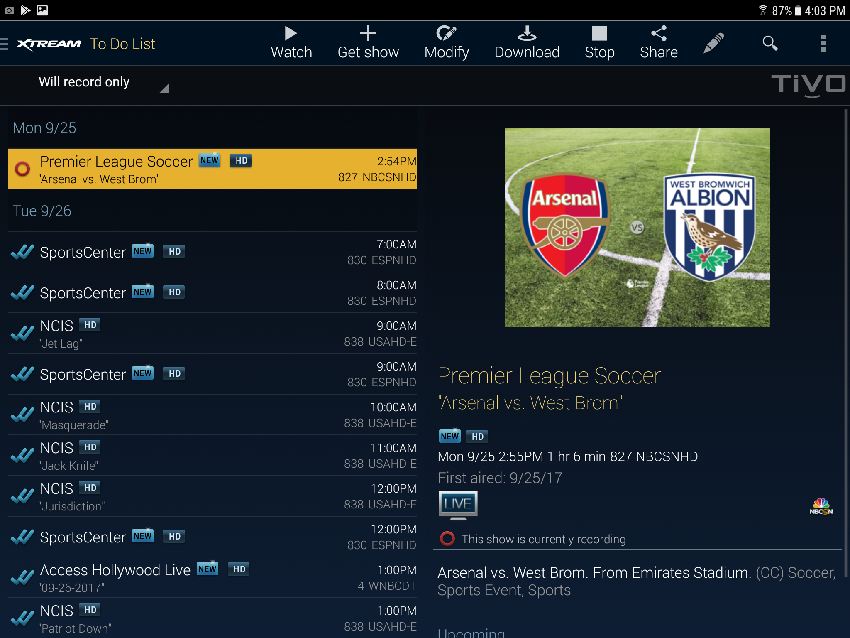This screenshot has width=850, height=638.
Task: Stop the current recording
Action: pos(599,42)
